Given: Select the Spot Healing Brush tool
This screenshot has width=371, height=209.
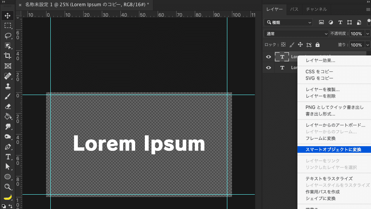Looking at the screenshot, I should [8, 76].
